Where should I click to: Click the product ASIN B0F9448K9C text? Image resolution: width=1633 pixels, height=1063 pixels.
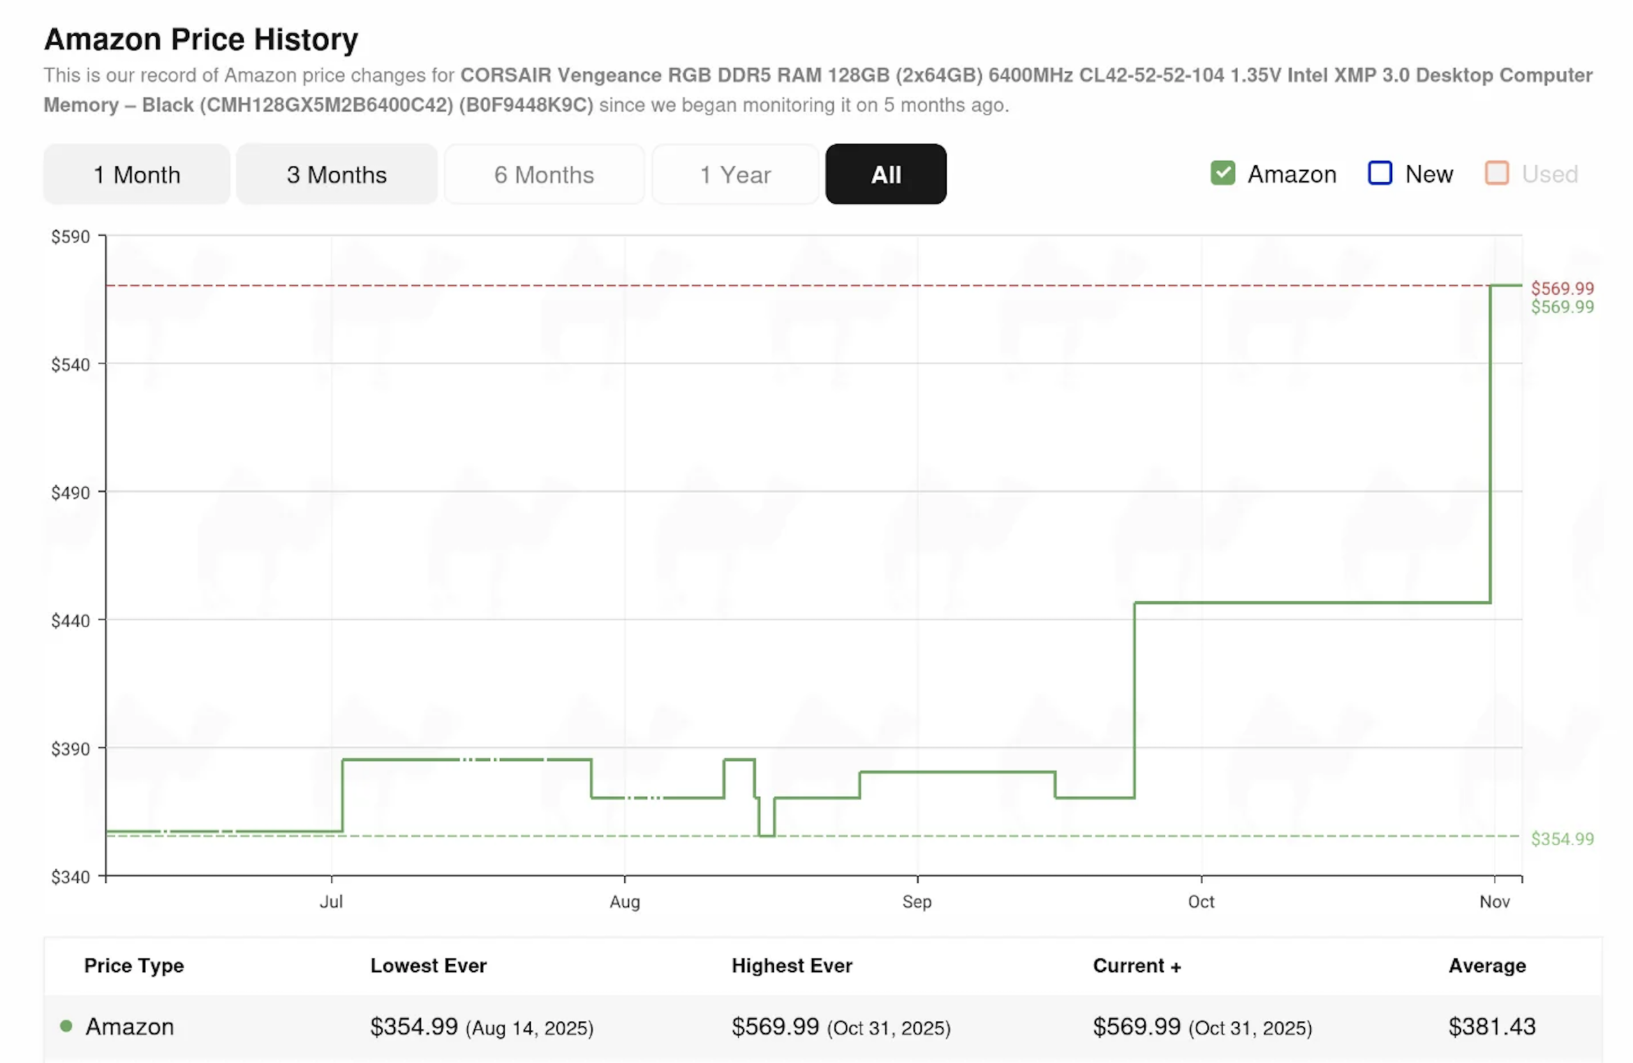pos(526,105)
